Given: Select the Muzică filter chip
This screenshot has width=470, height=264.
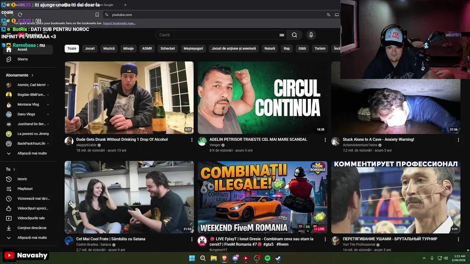Looking at the screenshot, I should tap(109, 48).
